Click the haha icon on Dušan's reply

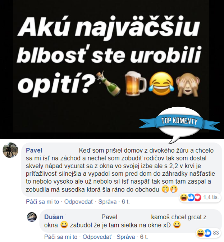[200, 233]
